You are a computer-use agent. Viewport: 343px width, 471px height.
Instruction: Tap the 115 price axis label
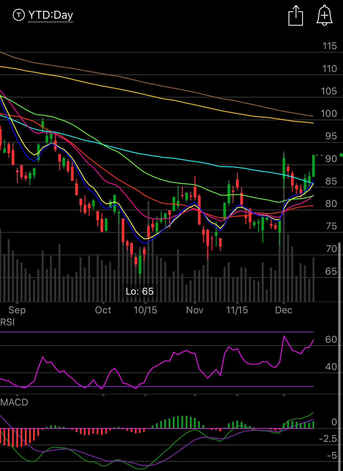pos(330,46)
